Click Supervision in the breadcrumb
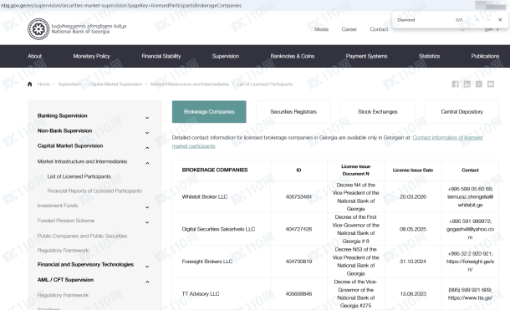510x310 pixels. tap(69, 84)
